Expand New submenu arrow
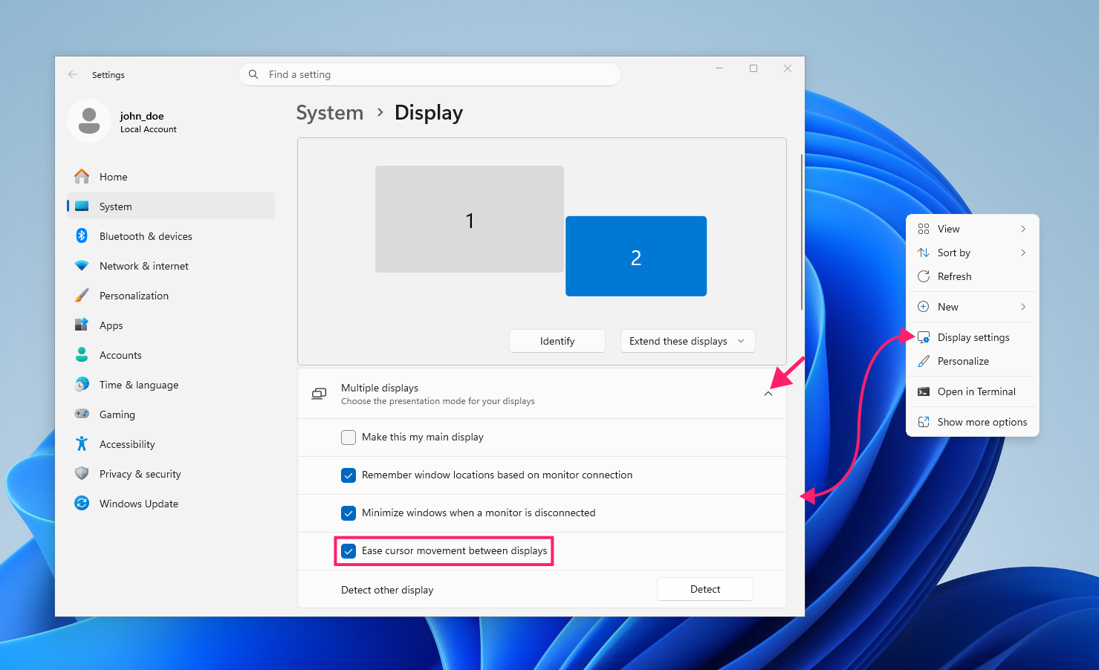 pos(1023,307)
